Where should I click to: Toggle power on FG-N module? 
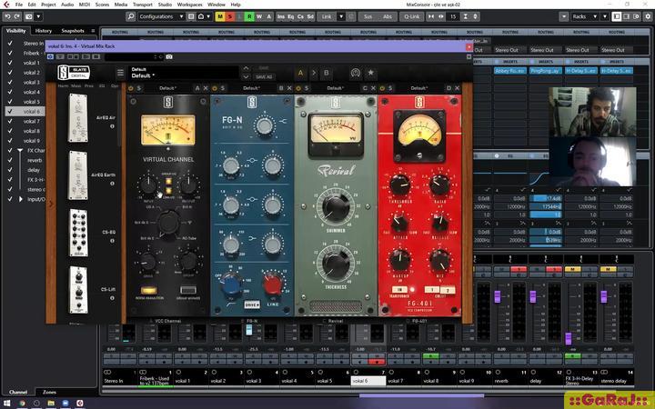coord(215,88)
